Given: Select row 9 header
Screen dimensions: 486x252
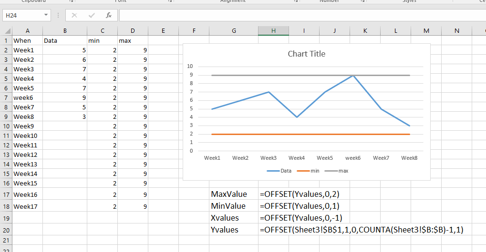Looking at the screenshot, I should click(6, 117).
